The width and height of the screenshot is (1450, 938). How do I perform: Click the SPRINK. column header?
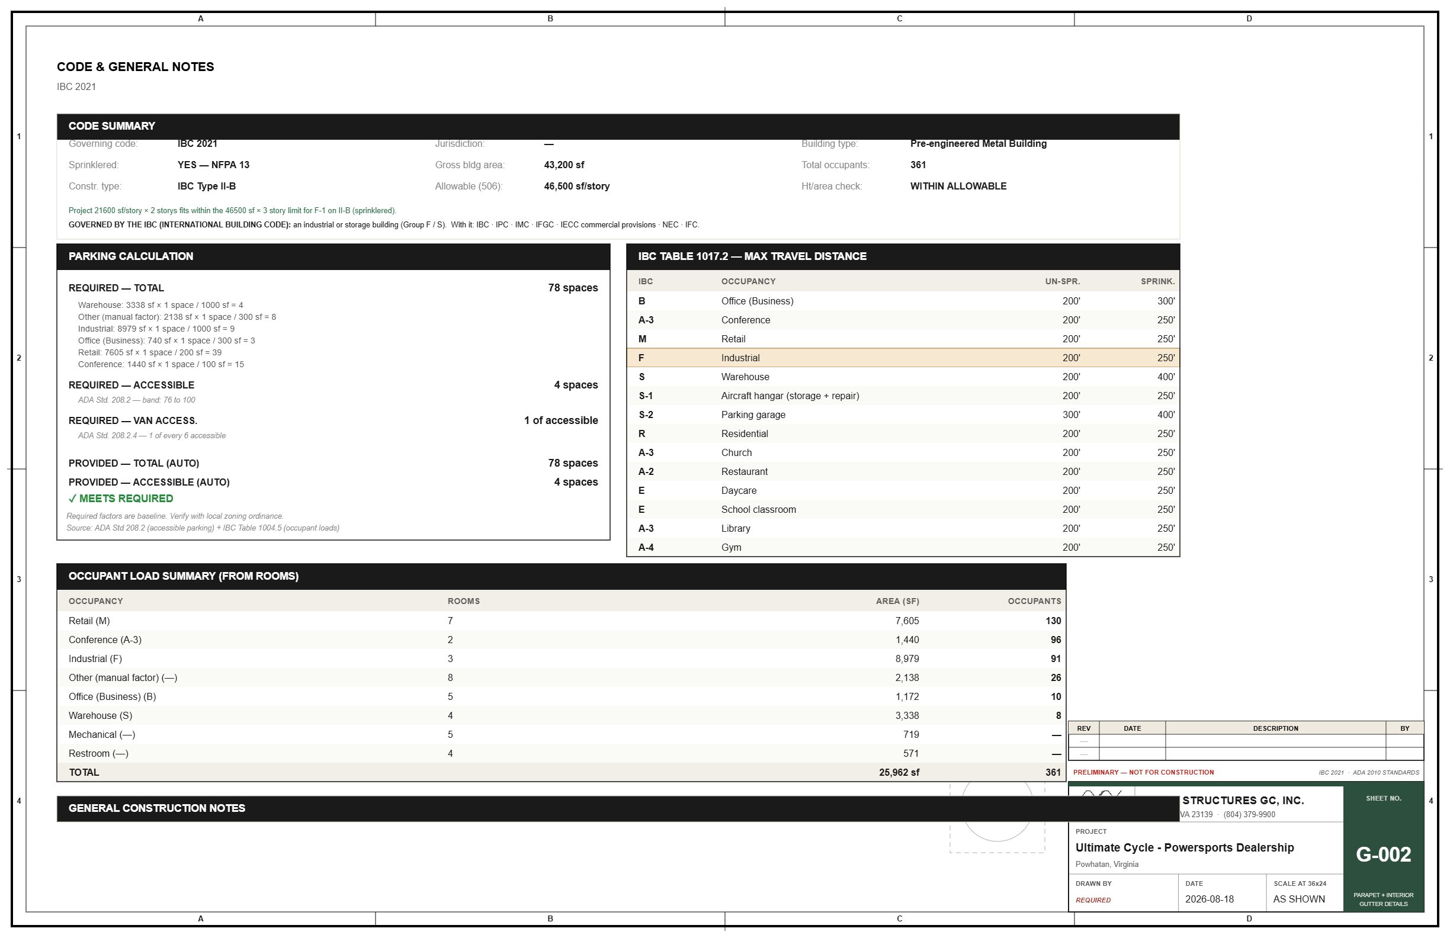pos(1157,281)
